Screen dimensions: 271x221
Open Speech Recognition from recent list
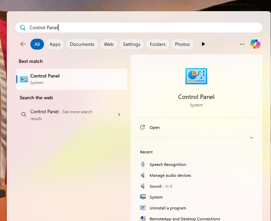click(168, 165)
